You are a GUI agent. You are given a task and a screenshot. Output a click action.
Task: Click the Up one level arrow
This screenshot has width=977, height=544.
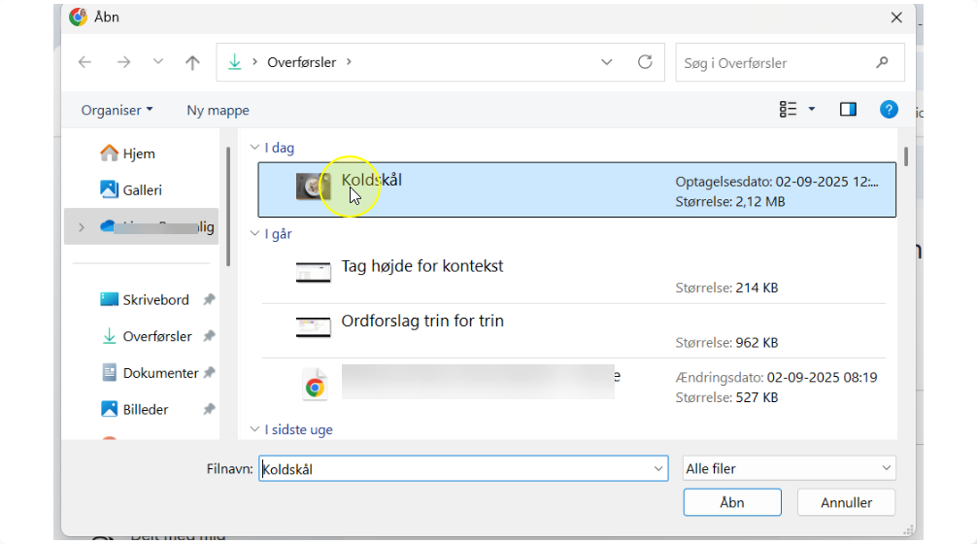[192, 62]
